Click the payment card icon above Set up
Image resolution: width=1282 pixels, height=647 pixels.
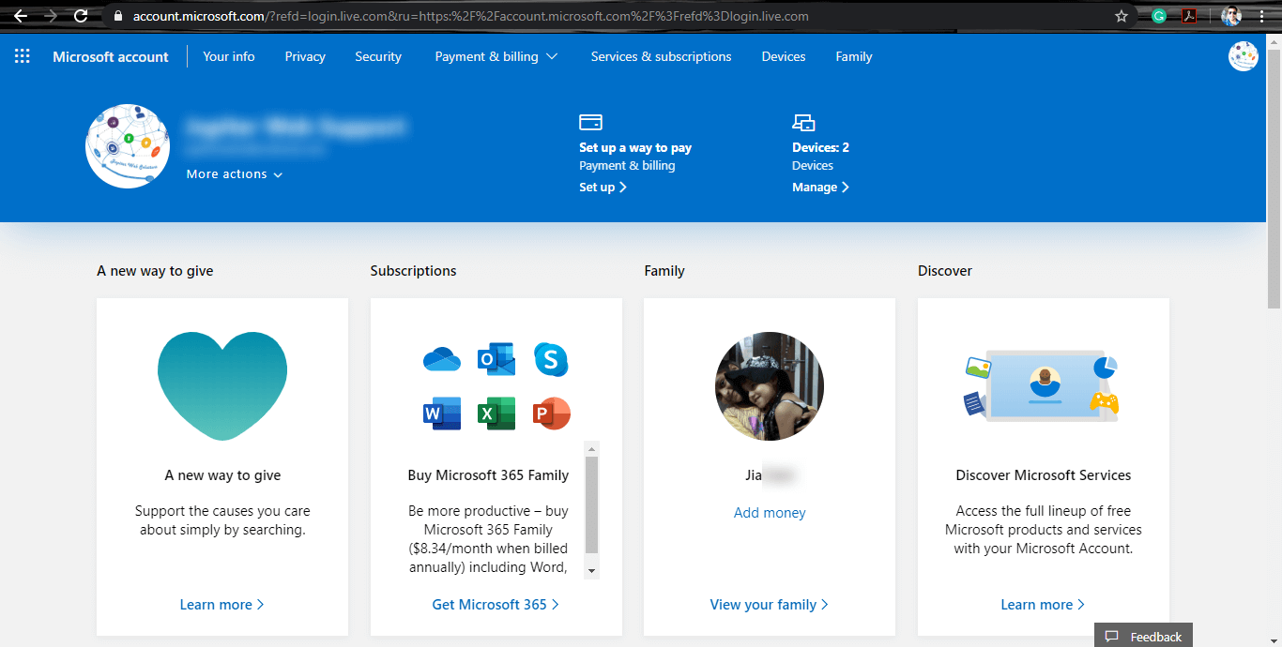[x=590, y=122]
